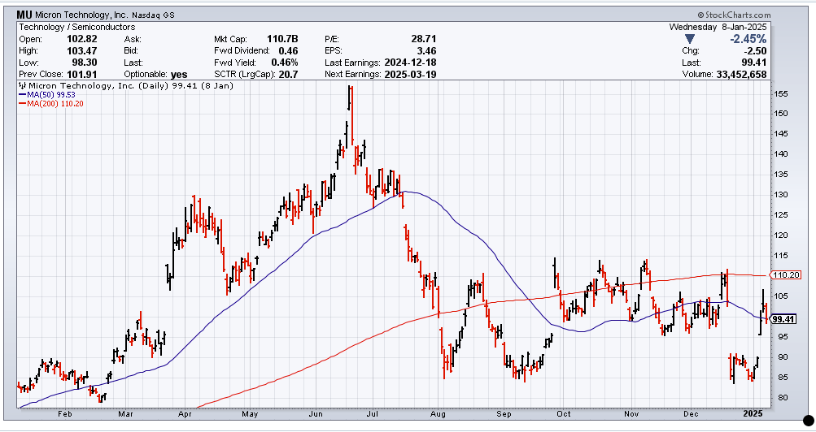This screenshot has width=816, height=432.
Task: Click the -2.45% percent change value
Action: (x=748, y=39)
